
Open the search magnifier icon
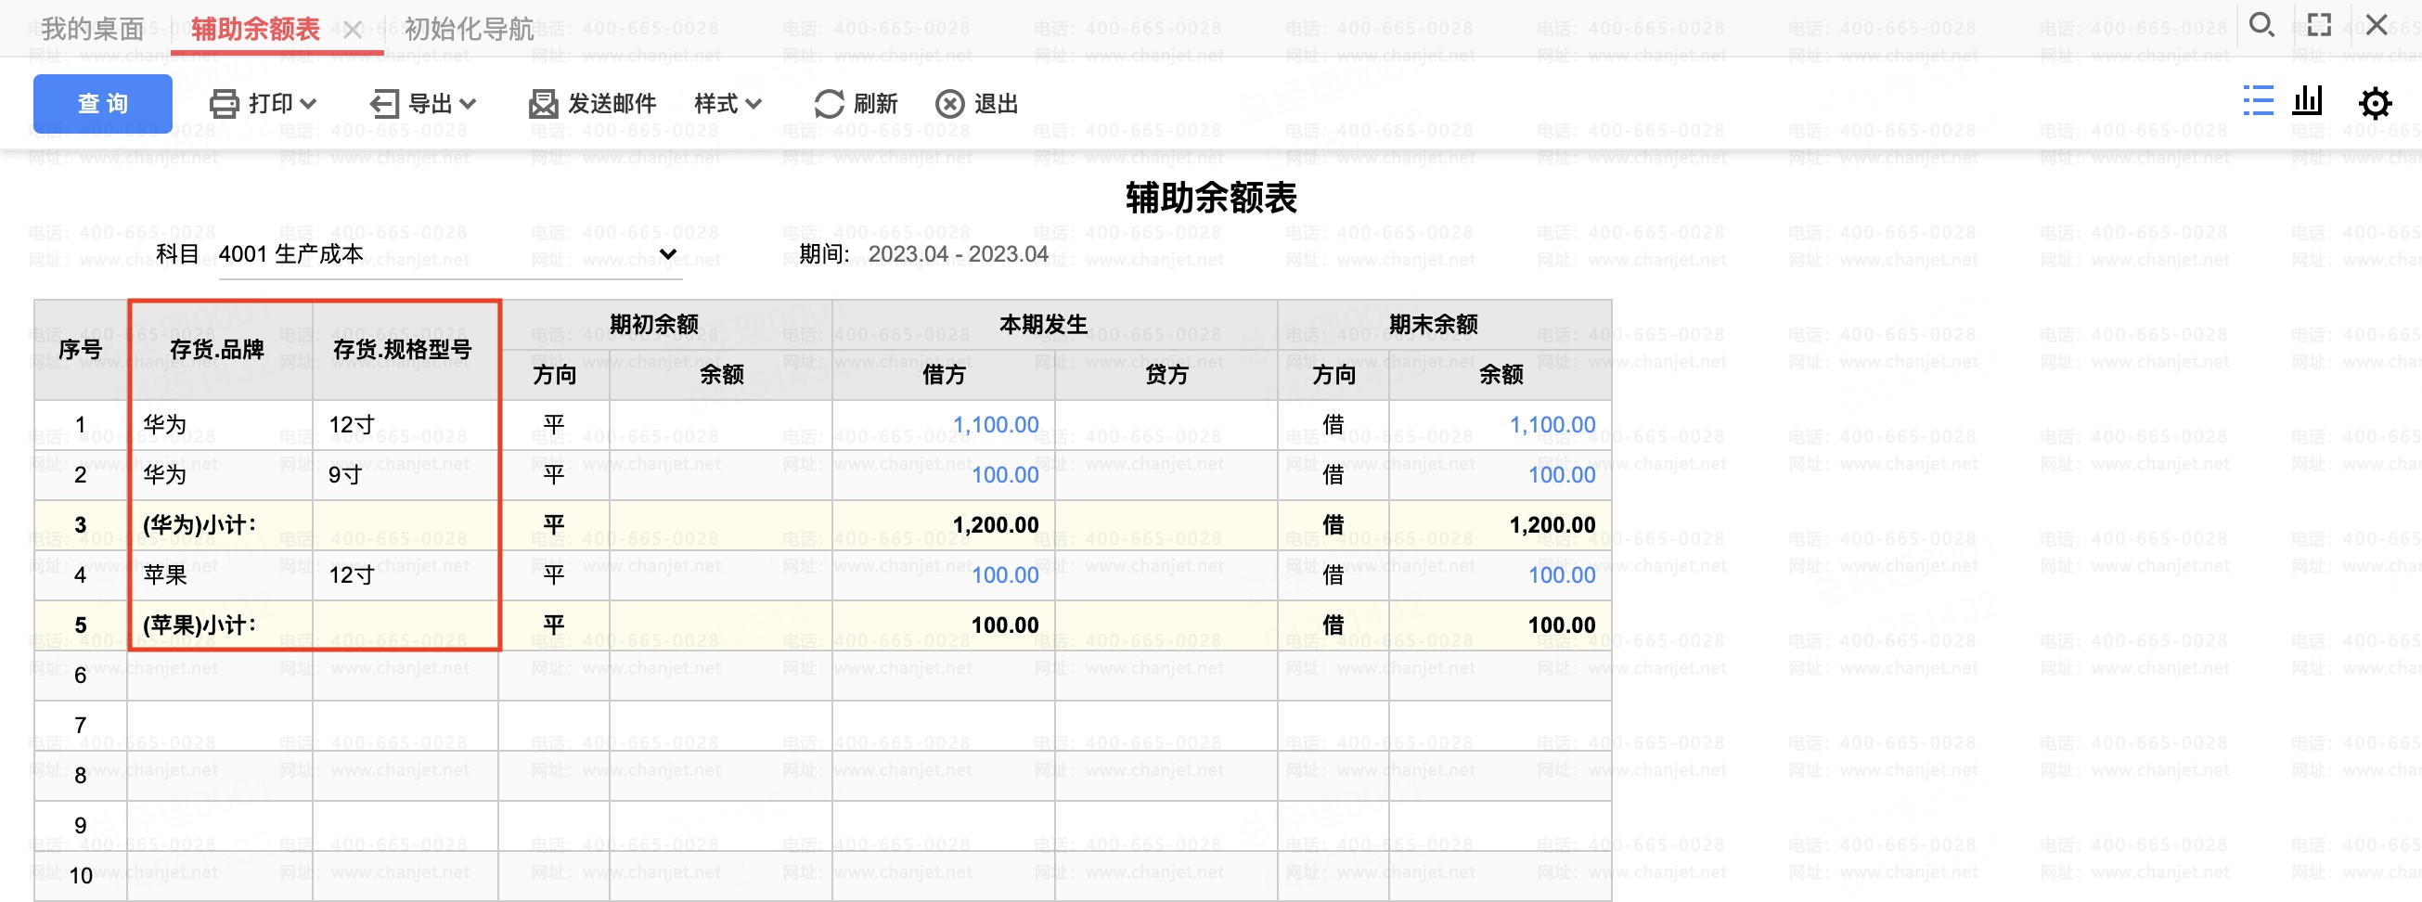click(x=2261, y=25)
